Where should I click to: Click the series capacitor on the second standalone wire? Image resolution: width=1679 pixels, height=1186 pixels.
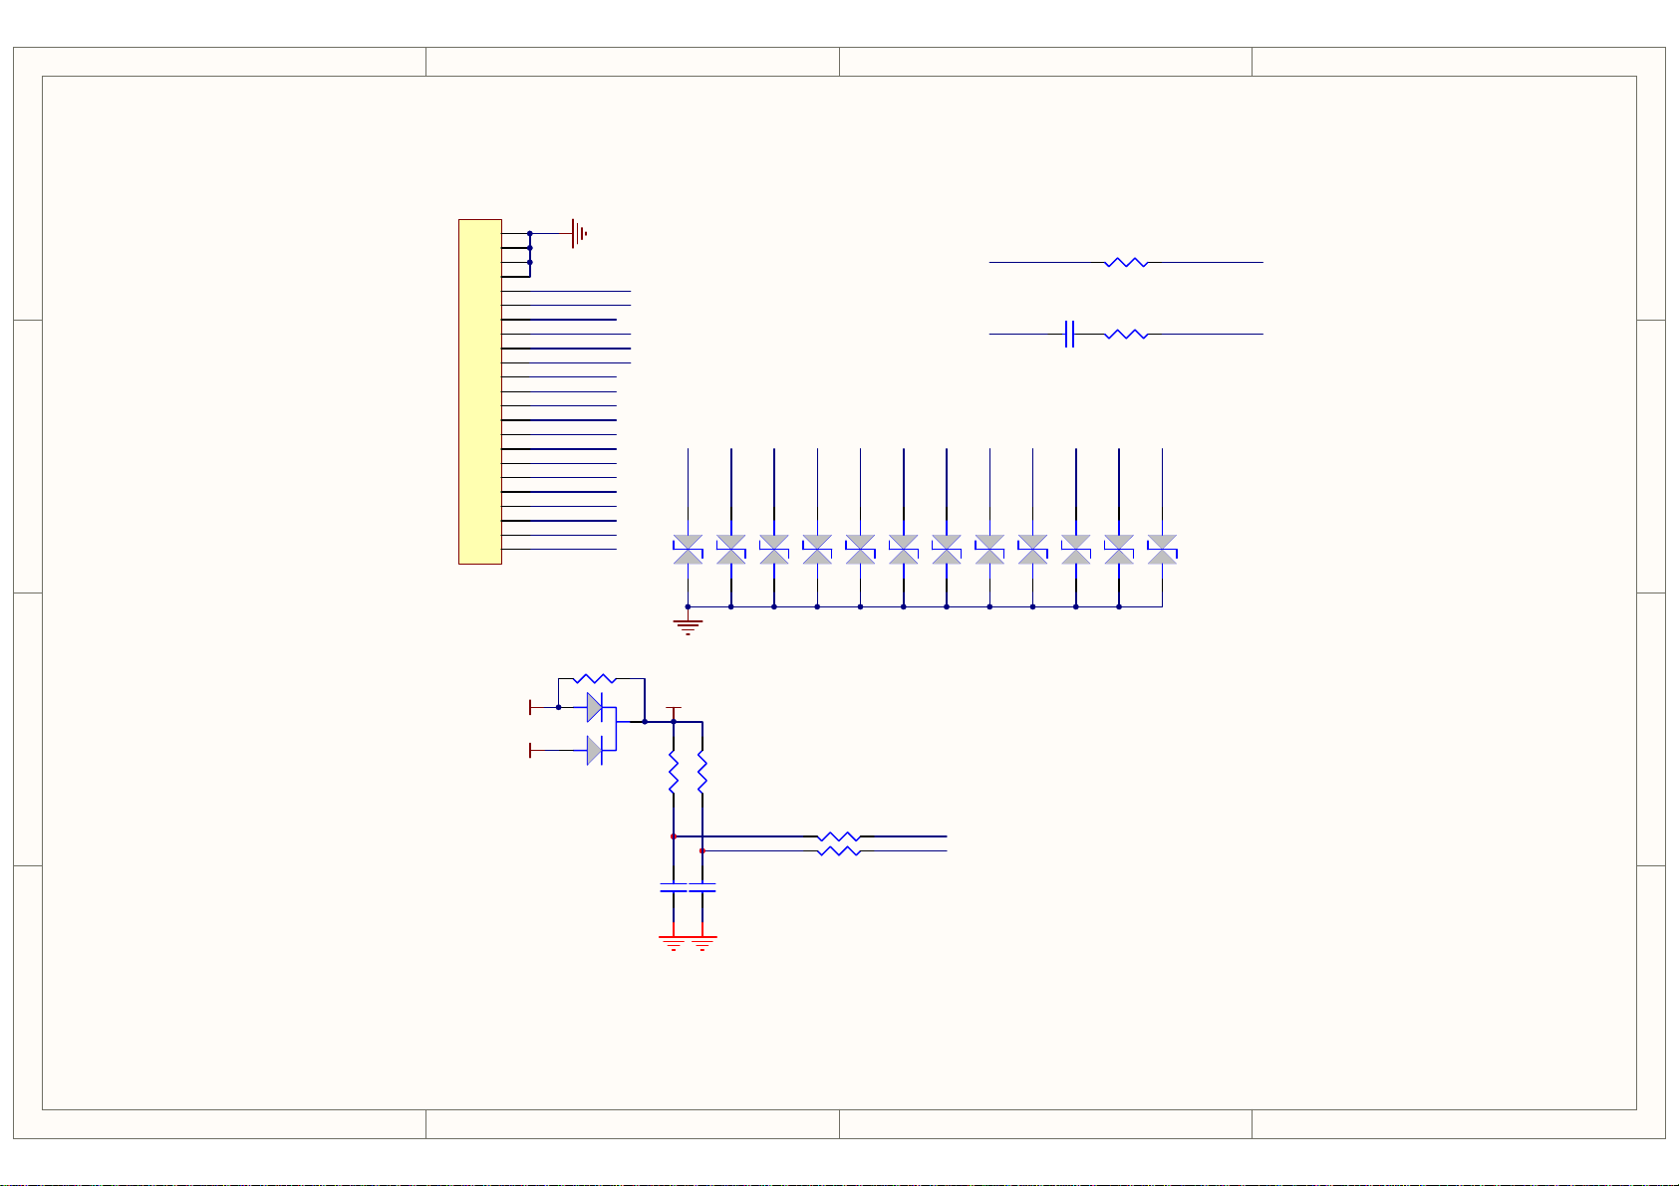pos(1069,335)
